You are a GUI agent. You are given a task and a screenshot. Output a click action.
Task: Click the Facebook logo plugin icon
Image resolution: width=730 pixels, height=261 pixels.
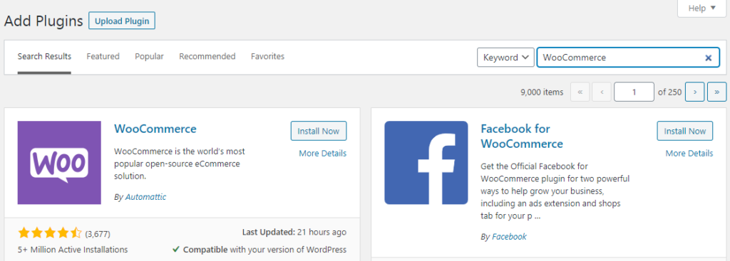point(426,163)
